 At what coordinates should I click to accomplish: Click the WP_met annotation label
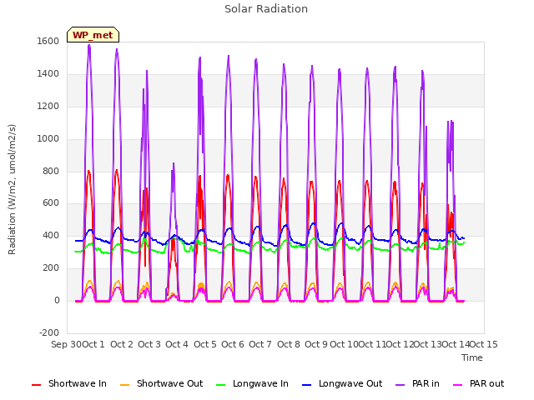[x=93, y=35]
